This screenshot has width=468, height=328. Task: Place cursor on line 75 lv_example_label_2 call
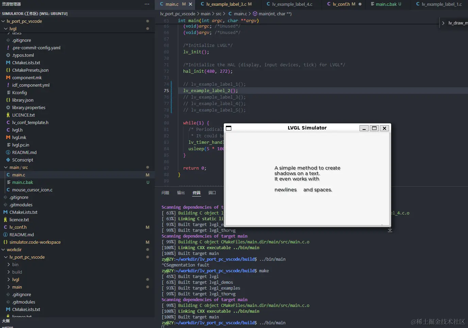[211, 91]
